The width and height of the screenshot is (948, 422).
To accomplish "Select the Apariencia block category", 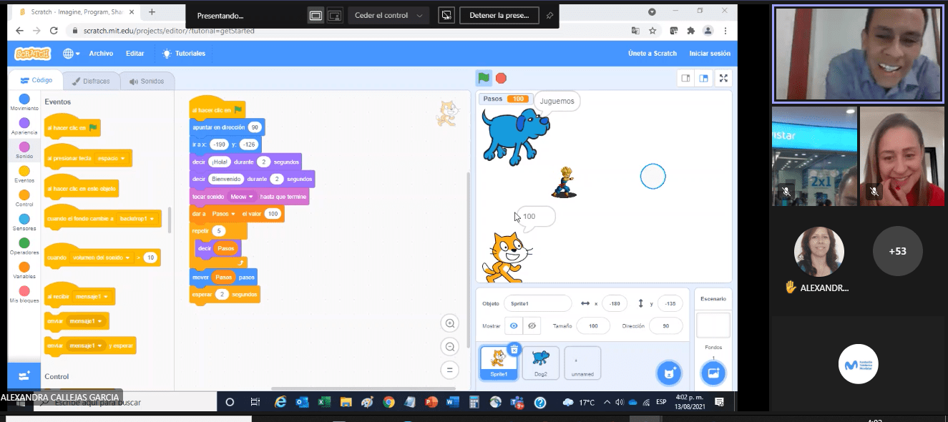I will pos(24,127).
